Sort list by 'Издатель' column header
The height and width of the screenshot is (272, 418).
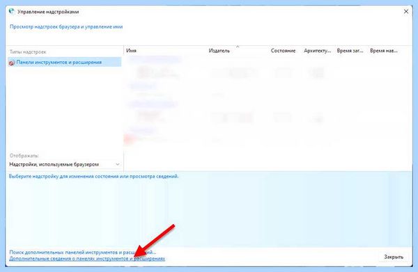click(219, 51)
